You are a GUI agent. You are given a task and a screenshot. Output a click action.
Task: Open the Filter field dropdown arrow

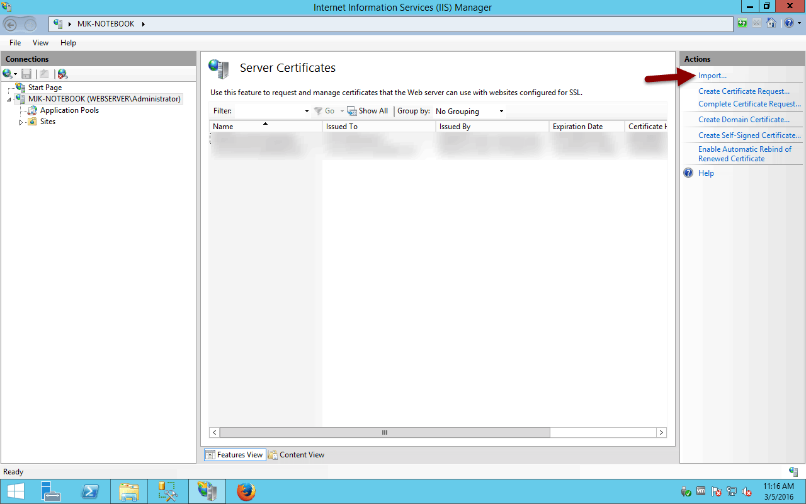[307, 112]
